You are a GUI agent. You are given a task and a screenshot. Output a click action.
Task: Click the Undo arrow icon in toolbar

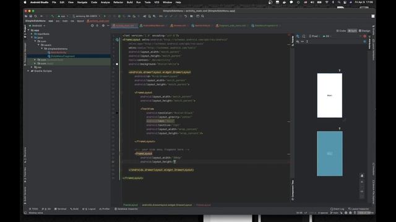tap(186, 16)
